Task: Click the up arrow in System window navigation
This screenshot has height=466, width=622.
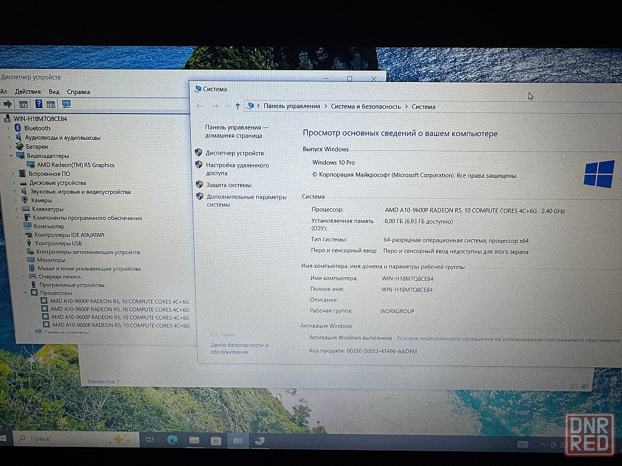Action: tap(238, 106)
